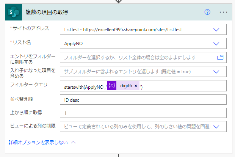Click the 並べ替え順 field containing ID desc

(143, 99)
